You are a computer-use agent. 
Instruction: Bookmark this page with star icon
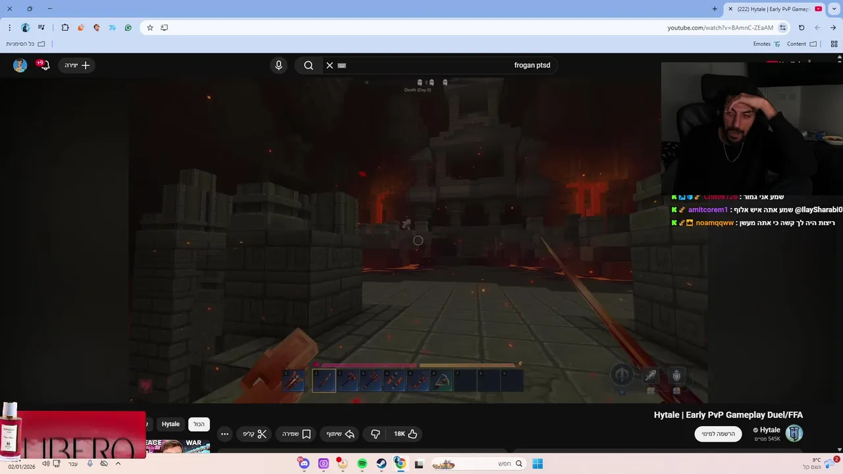[150, 28]
